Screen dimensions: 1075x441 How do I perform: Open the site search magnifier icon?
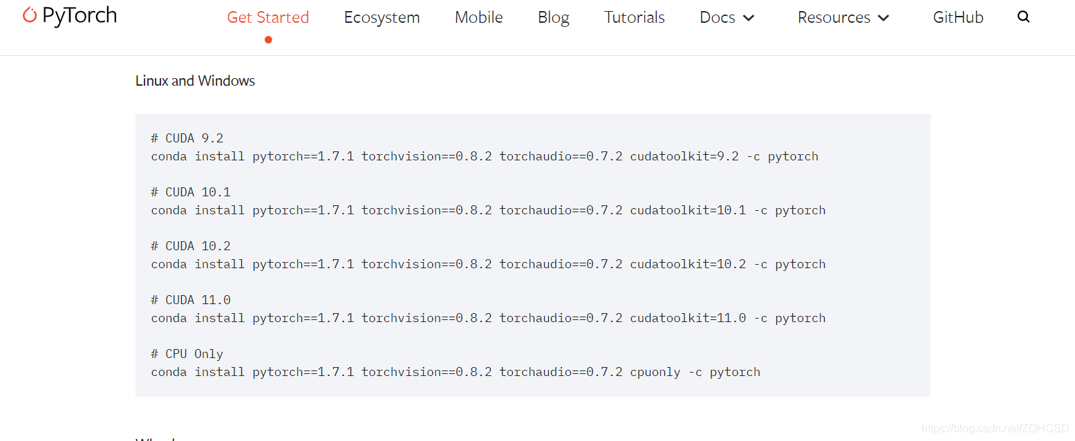point(1024,17)
